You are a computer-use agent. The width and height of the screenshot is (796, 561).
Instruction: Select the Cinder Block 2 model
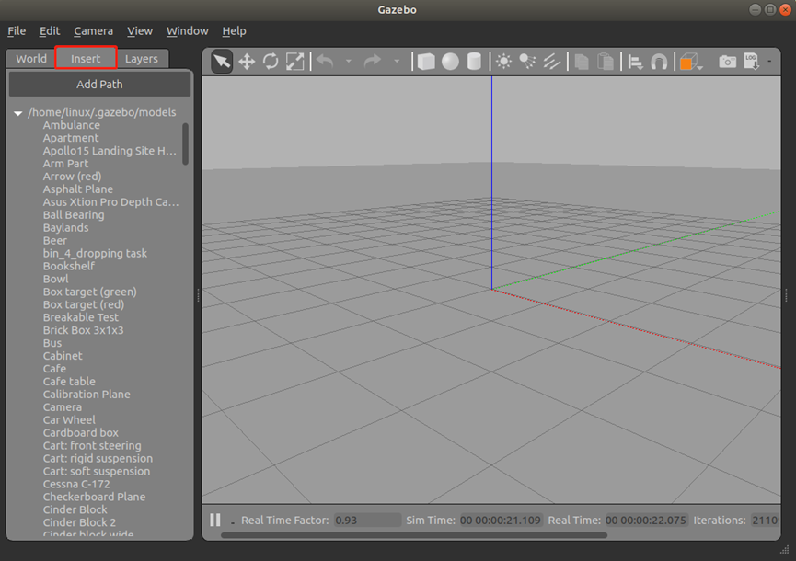point(79,522)
